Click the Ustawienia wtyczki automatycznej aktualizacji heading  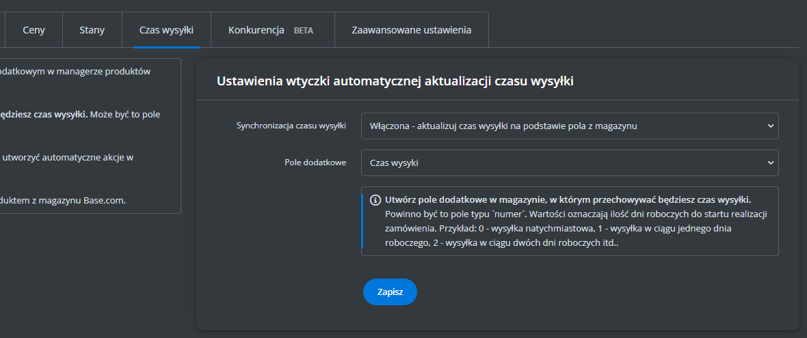click(395, 81)
